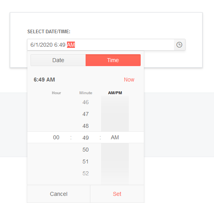Select minute 52 in the Minute column
This screenshot has height=203, width=214.
86,173
